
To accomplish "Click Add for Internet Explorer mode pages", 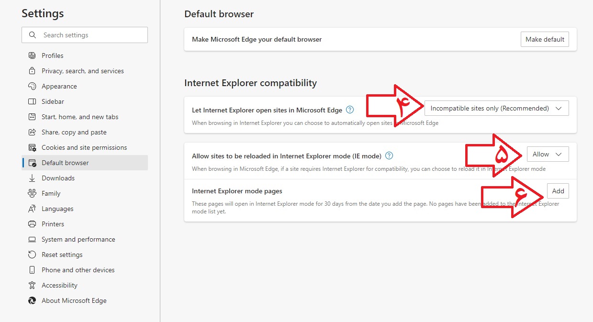I will [558, 191].
